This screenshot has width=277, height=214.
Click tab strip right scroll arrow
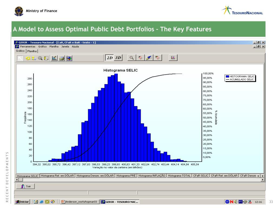click(262, 176)
